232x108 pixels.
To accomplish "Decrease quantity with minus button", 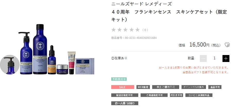I will pyautogui.click(x=203, y=59).
